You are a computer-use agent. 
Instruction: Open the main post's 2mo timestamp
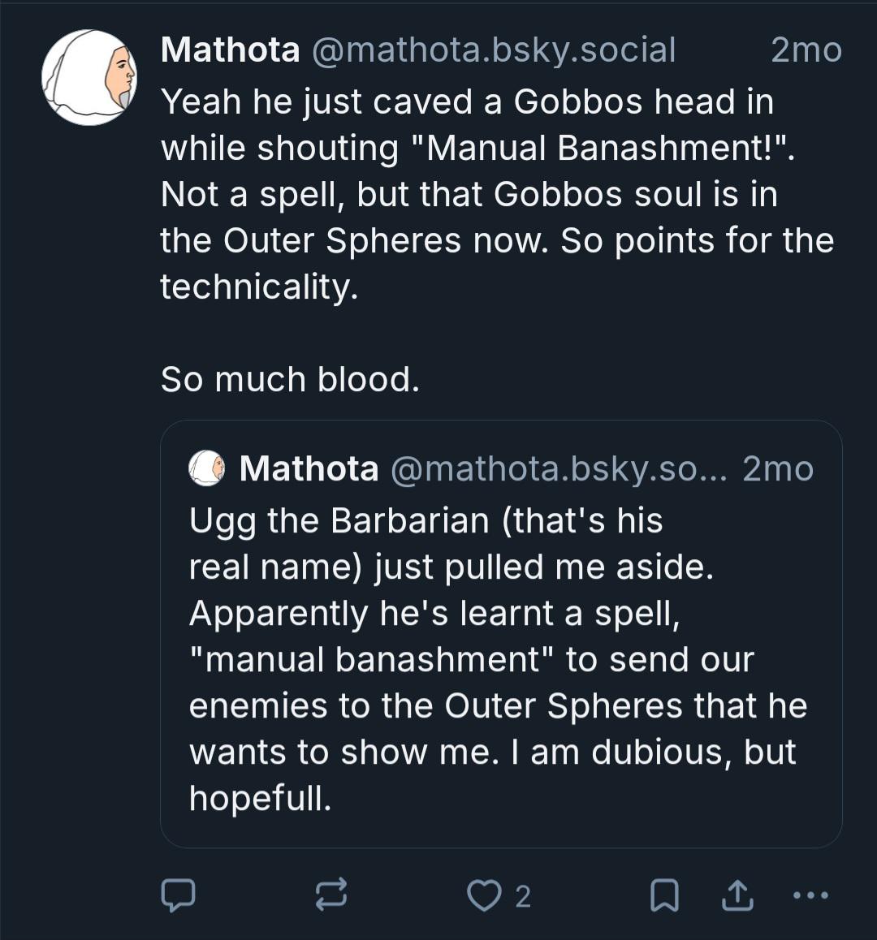tap(806, 50)
